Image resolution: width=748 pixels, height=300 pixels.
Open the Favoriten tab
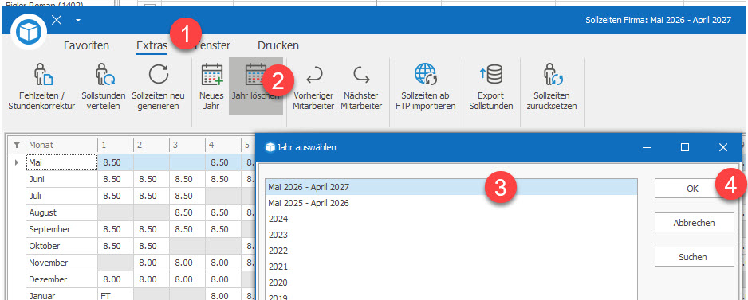86,45
